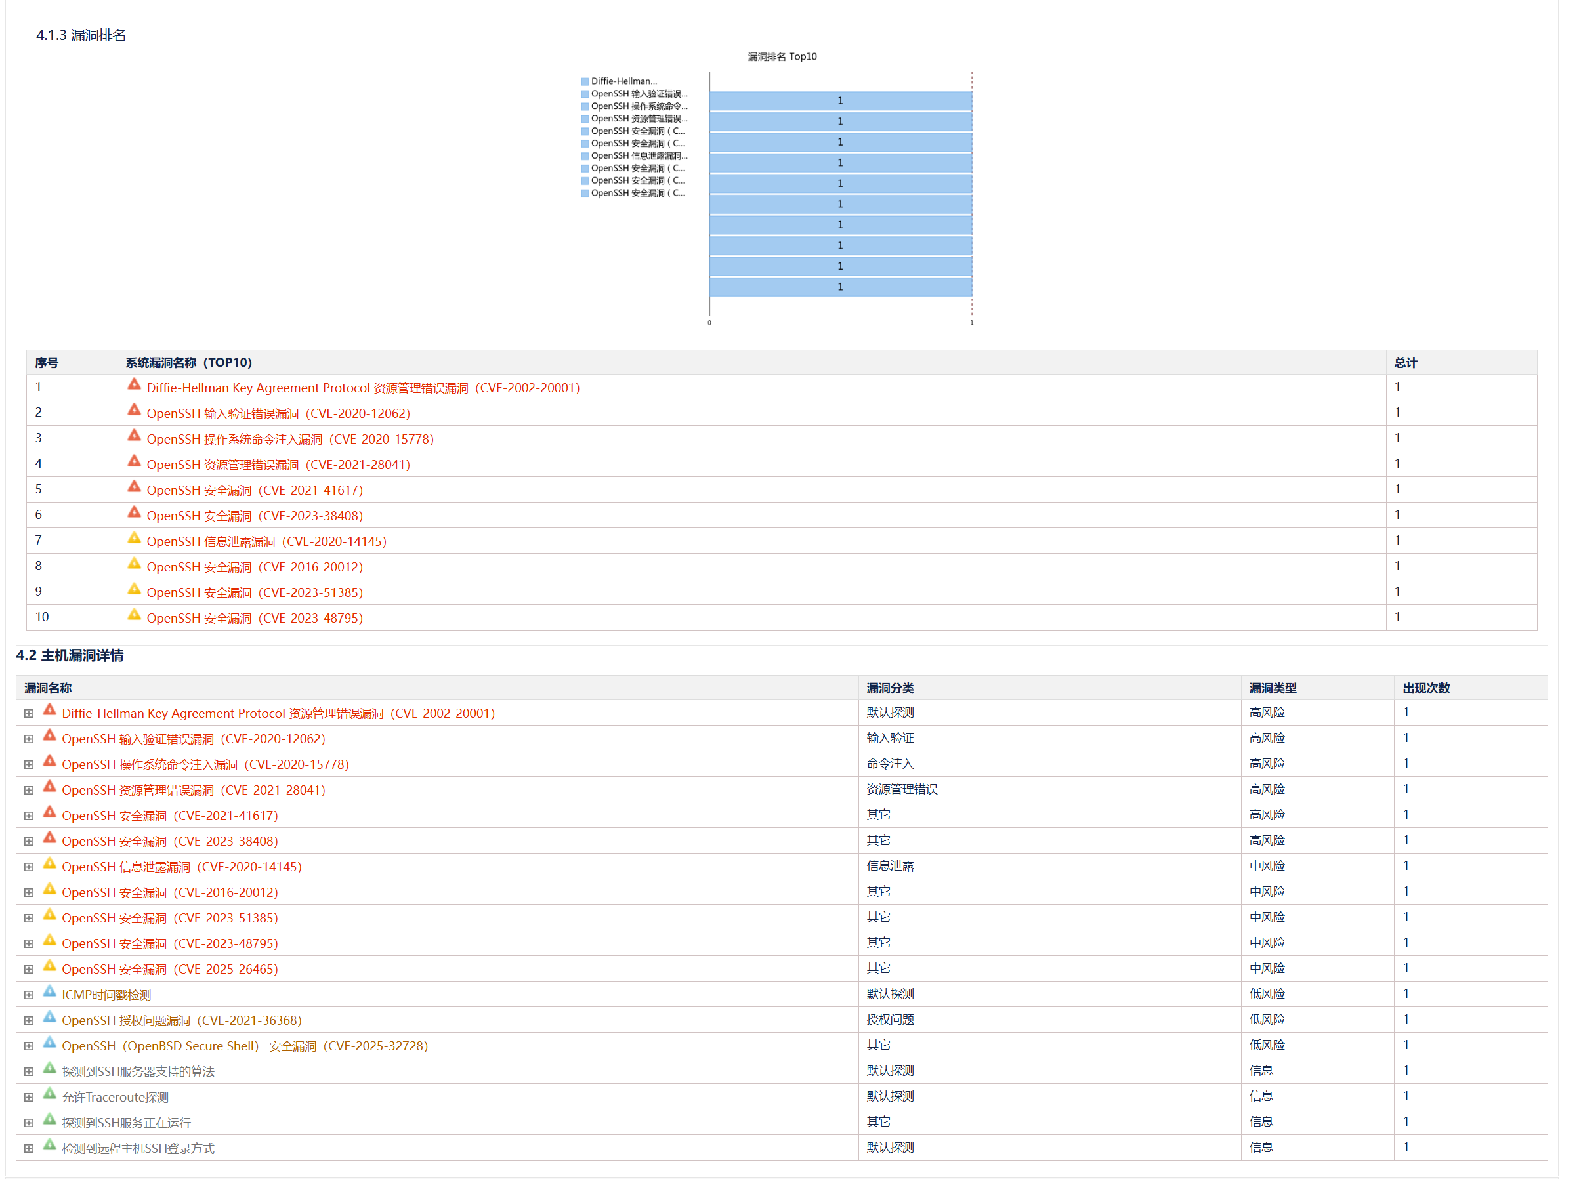This screenshot has width=1581, height=1179.
Task: Click red high-risk icon beside CVE-2023-38408 in host details
Action: click(x=49, y=838)
